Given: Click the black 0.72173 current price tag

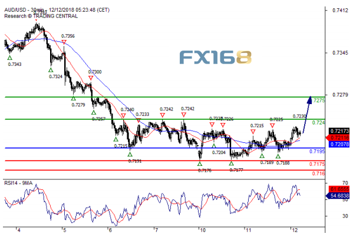Looking at the screenshot, I should (x=339, y=131).
